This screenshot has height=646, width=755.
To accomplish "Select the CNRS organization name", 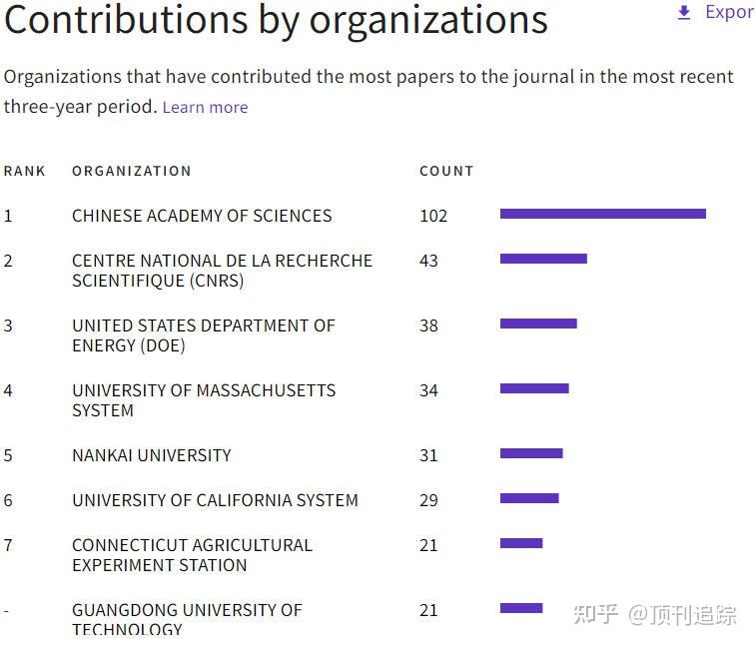I will pyautogui.click(x=222, y=271).
